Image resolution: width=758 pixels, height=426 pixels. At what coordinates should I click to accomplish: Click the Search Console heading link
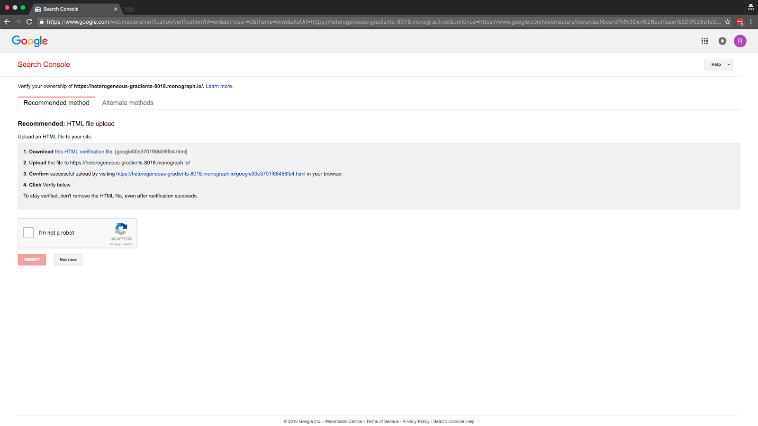(44, 64)
